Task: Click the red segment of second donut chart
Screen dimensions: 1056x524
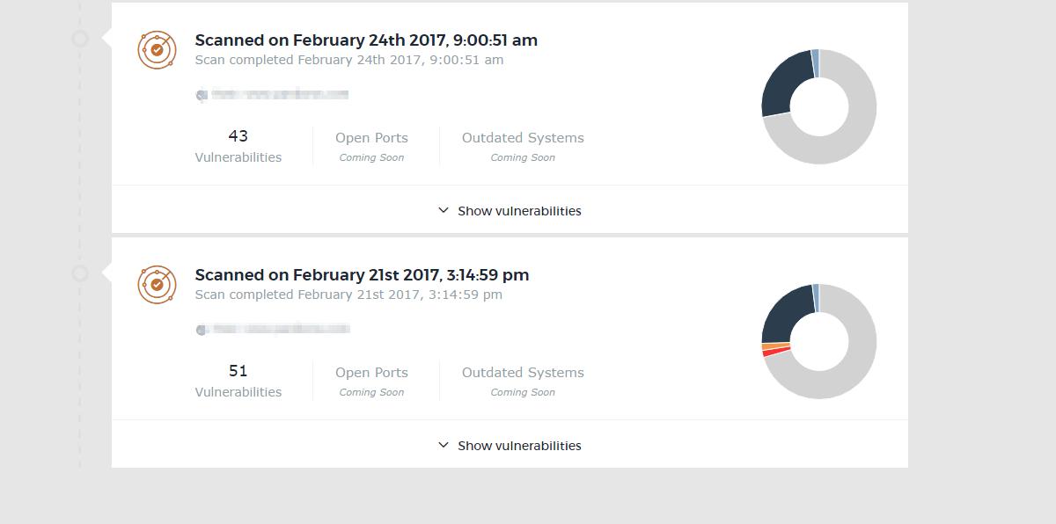Action: click(776, 353)
